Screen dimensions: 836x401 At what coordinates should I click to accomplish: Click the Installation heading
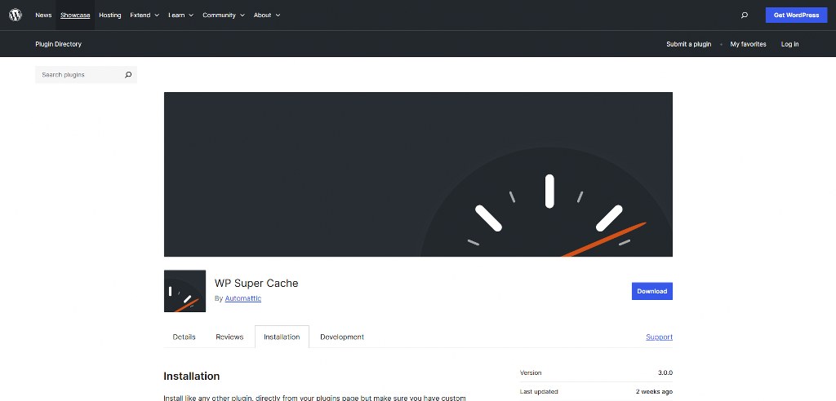coord(191,376)
